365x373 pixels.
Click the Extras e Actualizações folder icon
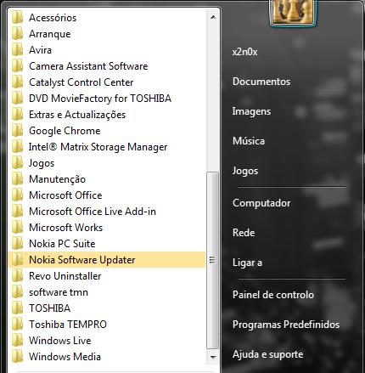click(17, 115)
